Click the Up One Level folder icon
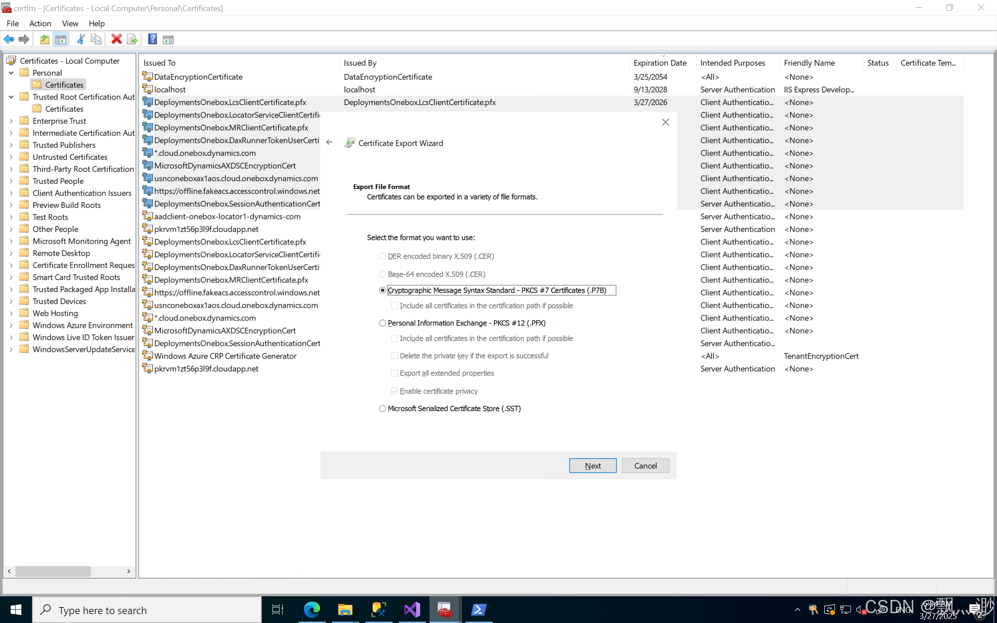The width and height of the screenshot is (997, 623). pos(45,39)
